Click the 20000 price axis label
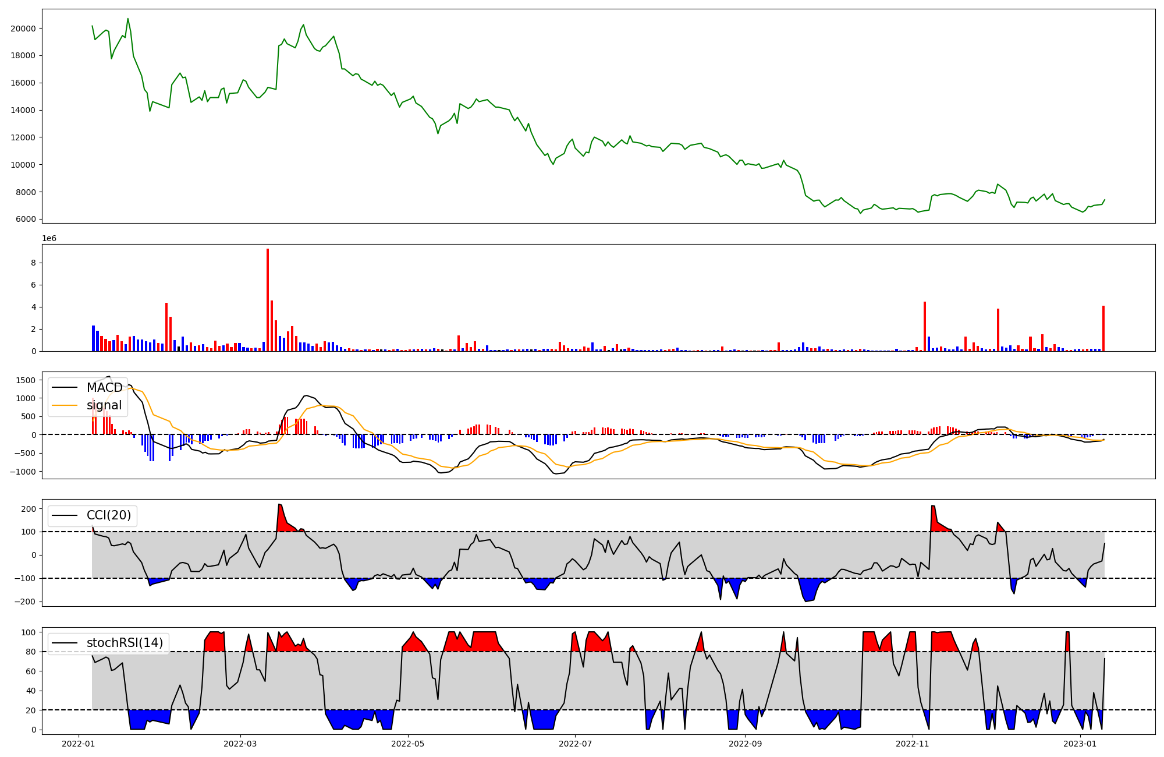This screenshot has height=757, width=1164. point(23,29)
